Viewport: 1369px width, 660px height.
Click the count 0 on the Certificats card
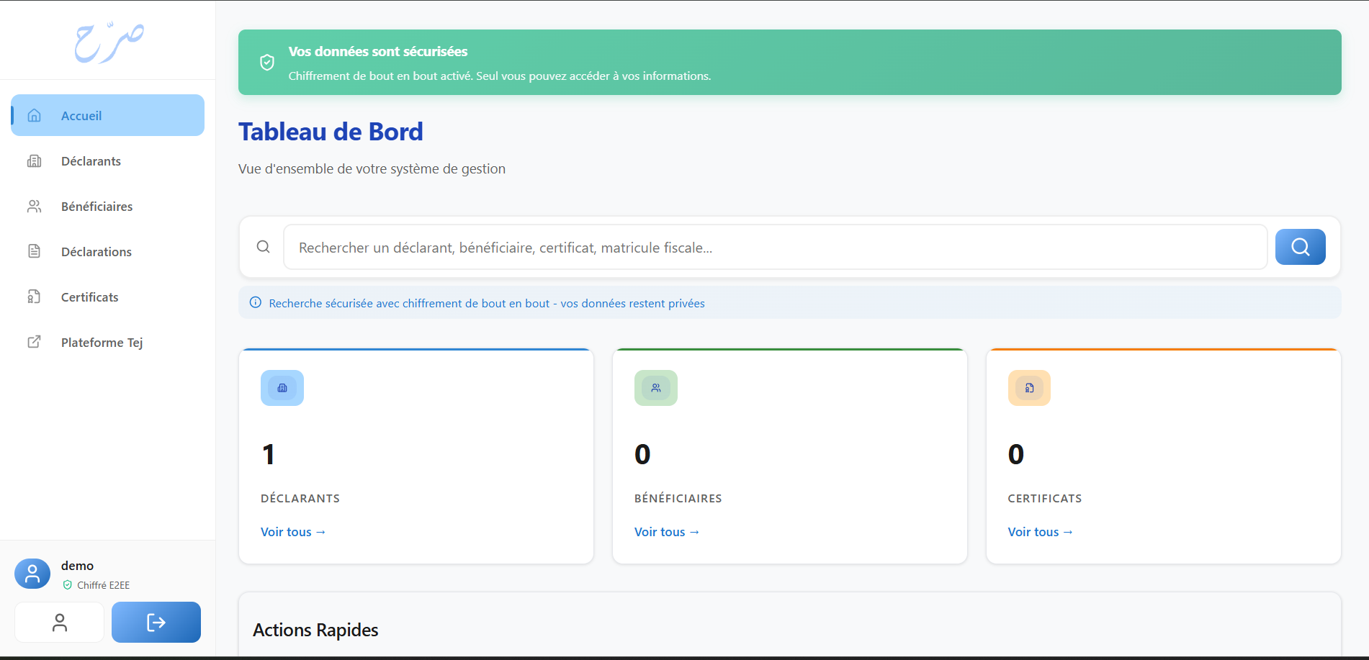click(1016, 454)
